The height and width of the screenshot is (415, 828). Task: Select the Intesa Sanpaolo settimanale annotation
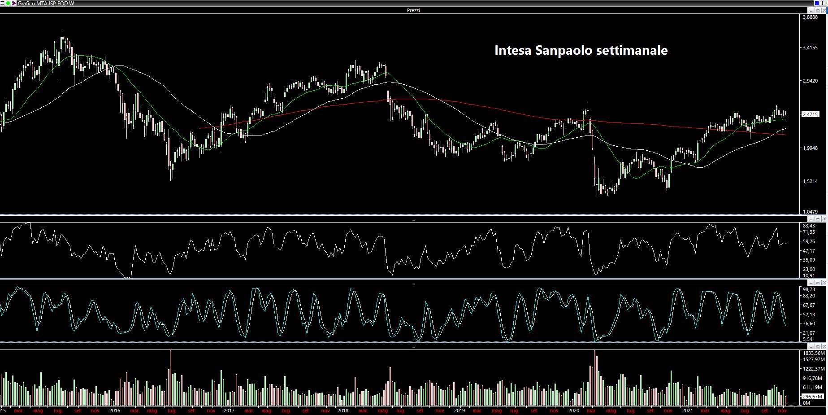[581, 50]
